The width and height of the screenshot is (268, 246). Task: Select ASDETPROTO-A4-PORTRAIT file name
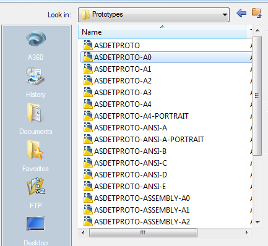coord(141,116)
